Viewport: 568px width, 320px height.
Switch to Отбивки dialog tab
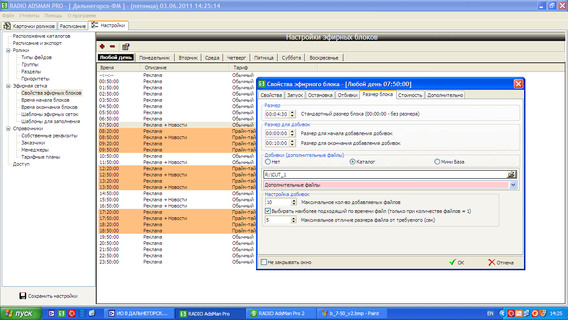coord(347,95)
